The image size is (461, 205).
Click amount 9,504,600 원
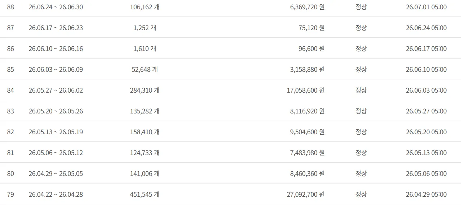[x=307, y=132]
